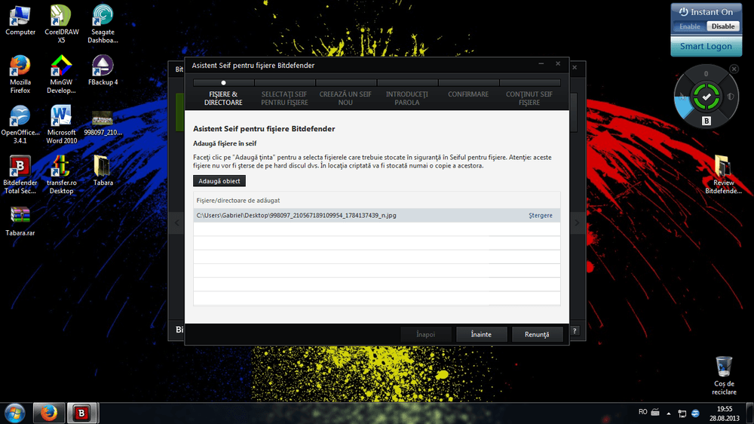This screenshot has height=424, width=754.
Task: Click the B logo on the security widget
Action: pos(706,121)
